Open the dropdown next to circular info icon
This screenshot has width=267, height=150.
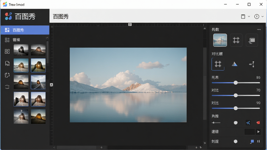[262, 16]
